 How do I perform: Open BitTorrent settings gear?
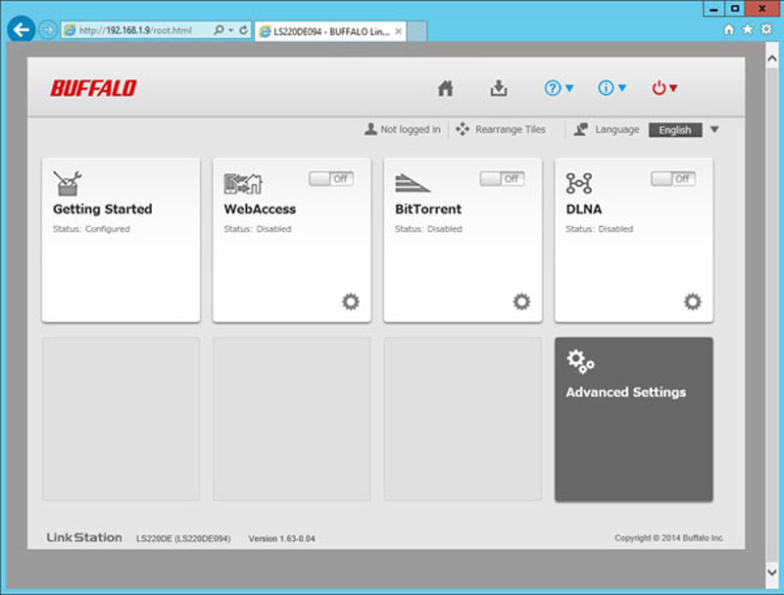click(x=521, y=301)
